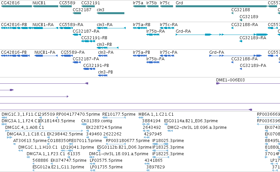Click the Ir75a-RB transcript label
The height and width of the screenshot is (172, 280).
(141, 25)
